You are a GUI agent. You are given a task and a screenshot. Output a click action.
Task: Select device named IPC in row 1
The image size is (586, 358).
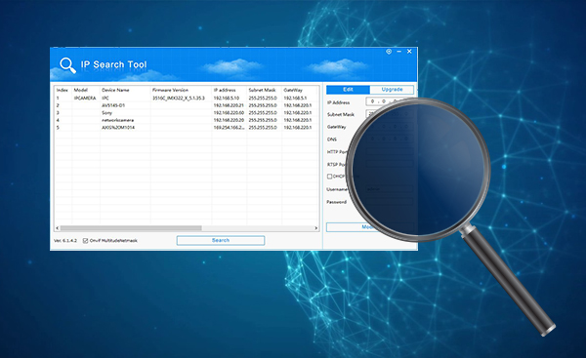[105, 99]
